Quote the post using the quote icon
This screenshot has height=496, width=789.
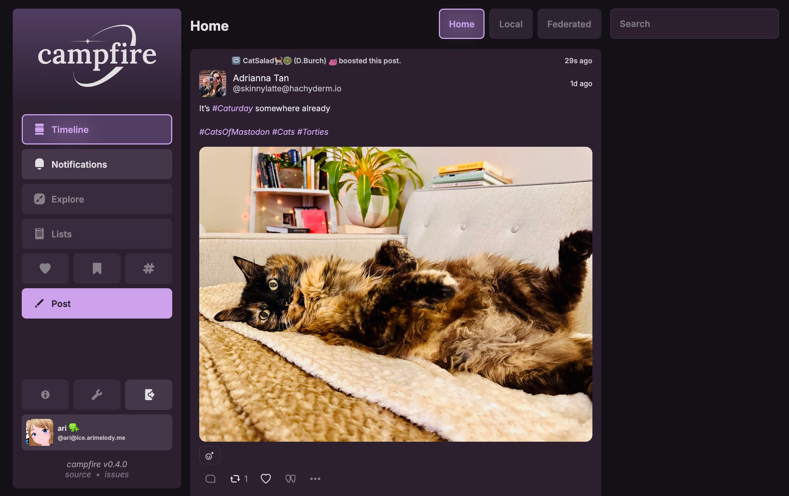(x=290, y=479)
